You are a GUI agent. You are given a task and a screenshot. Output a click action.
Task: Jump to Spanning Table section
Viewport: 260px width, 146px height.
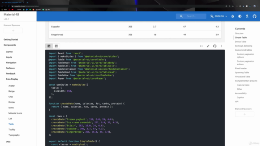pyautogui.click(x=242, y=73)
